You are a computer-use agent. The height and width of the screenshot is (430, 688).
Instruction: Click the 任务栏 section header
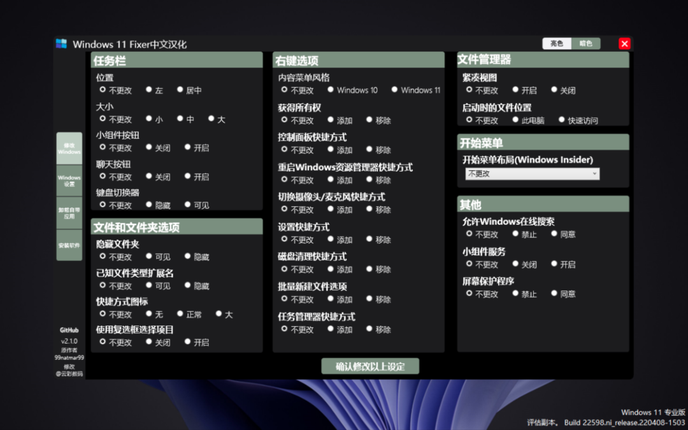[x=177, y=60]
